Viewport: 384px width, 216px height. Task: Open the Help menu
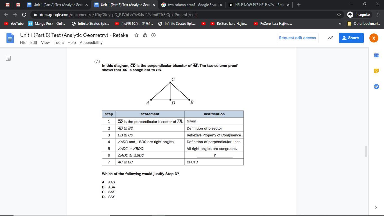[72, 42]
